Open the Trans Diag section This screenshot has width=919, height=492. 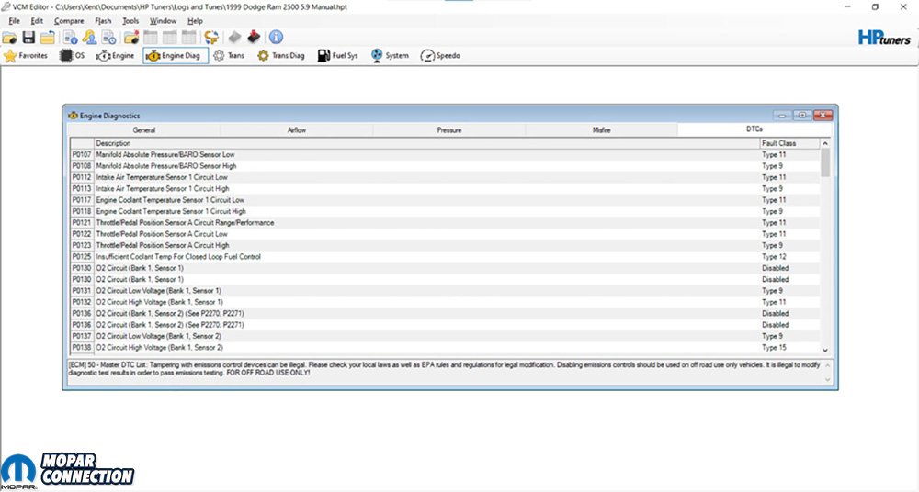click(x=281, y=56)
